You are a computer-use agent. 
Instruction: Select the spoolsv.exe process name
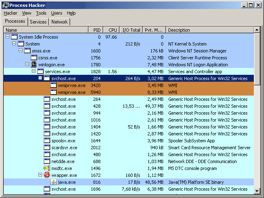click(63, 141)
